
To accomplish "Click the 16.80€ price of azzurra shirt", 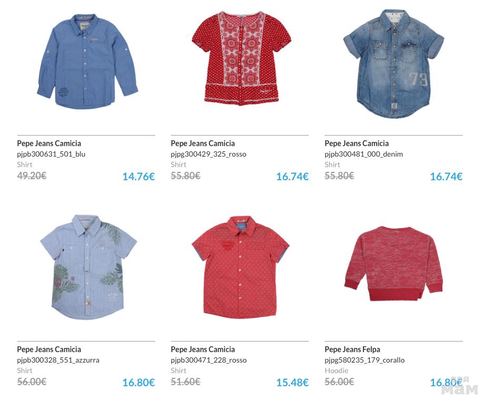I will (138, 383).
